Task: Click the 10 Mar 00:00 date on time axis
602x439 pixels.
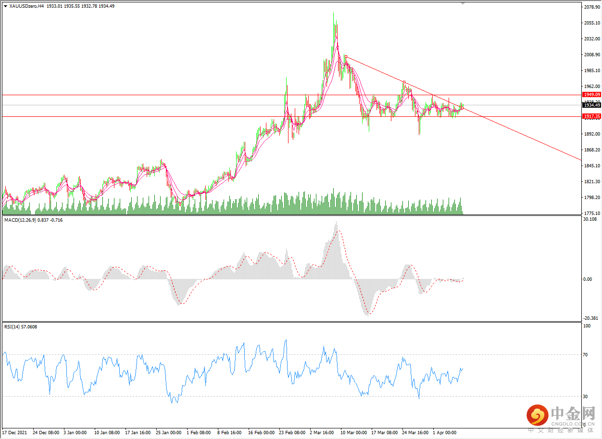Action: coord(354,433)
